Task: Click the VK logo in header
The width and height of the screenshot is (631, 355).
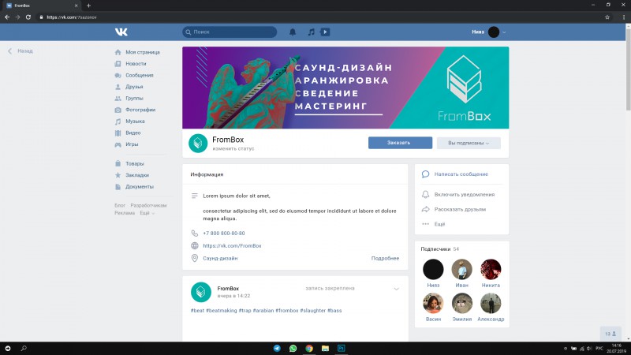Action: pyautogui.click(x=121, y=32)
